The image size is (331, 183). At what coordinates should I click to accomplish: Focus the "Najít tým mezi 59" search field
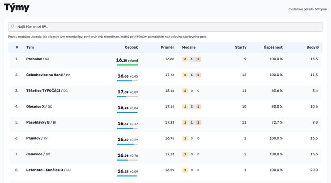[x=165, y=27]
